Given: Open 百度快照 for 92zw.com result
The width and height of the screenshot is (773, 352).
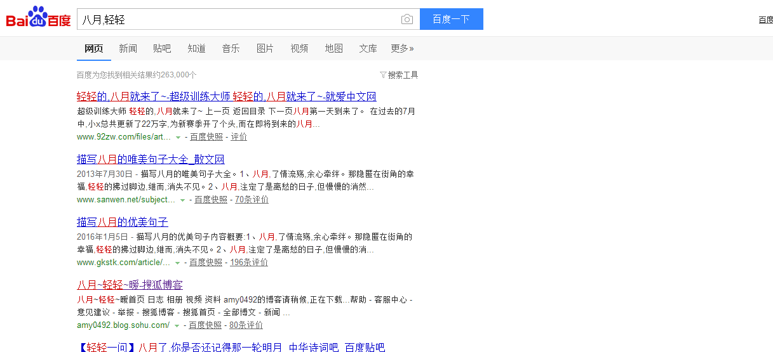Looking at the screenshot, I should coord(206,136).
